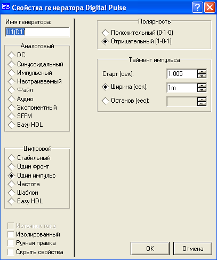Choose the Останов (sec) radio option
This screenshot has height=260, width=217.
125,101
